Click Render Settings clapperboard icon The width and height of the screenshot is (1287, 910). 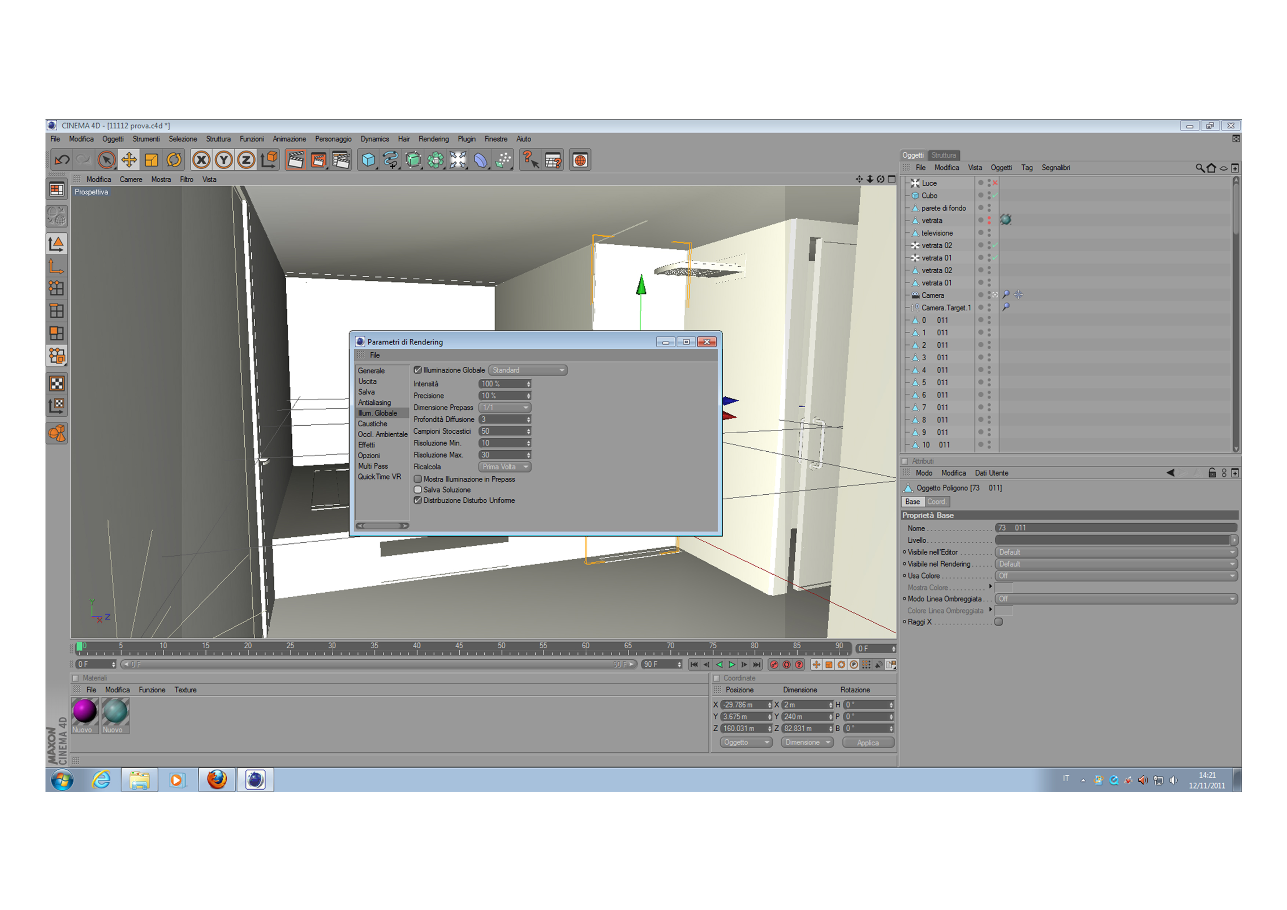tap(341, 160)
